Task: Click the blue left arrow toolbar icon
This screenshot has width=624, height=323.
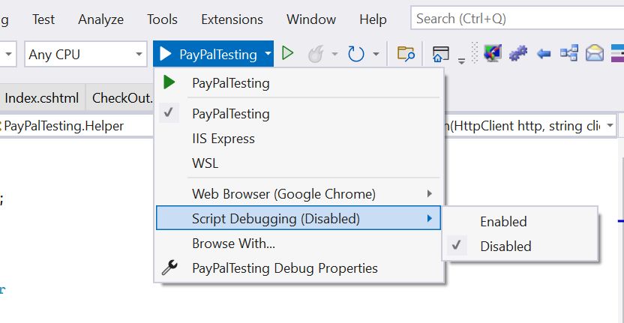Action: point(543,53)
